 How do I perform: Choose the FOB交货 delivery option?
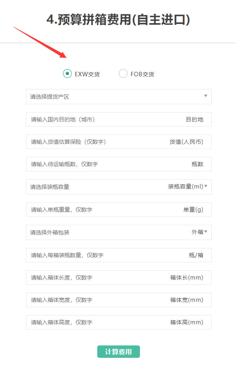pyautogui.click(x=123, y=73)
